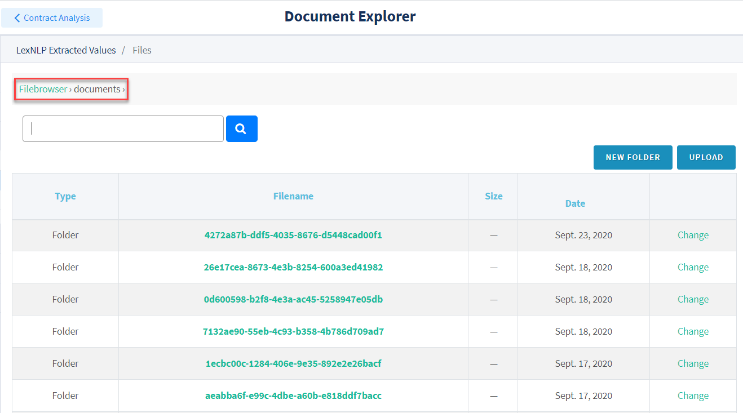Click Change for folder 7132ae90

pos(693,332)
